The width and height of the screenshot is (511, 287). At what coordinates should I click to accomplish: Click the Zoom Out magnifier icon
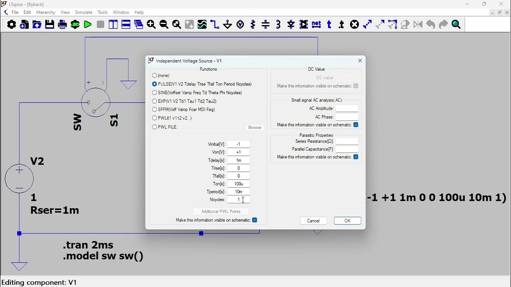pos(164,25)
